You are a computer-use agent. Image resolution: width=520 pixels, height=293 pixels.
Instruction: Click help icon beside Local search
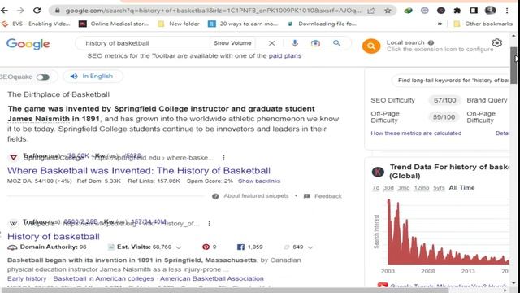(431, 42)
